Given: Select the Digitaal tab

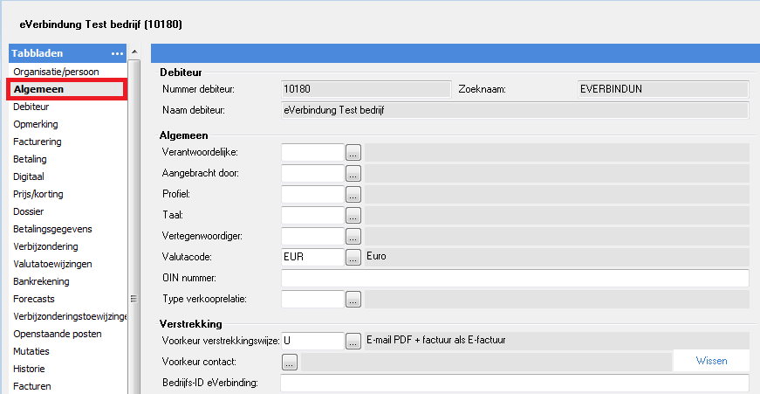Looking at the screenshot, I should (29, 176).
